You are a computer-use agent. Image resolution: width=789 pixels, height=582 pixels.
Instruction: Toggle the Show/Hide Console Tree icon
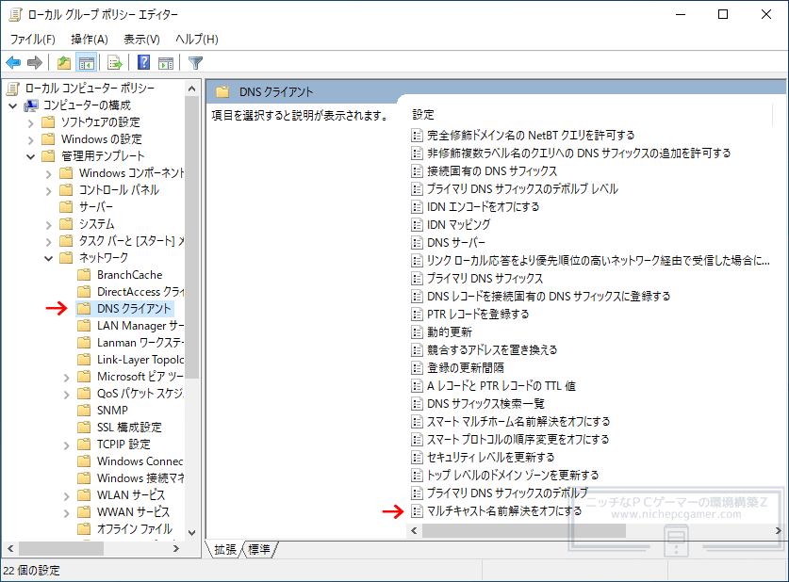coord(86,63)
